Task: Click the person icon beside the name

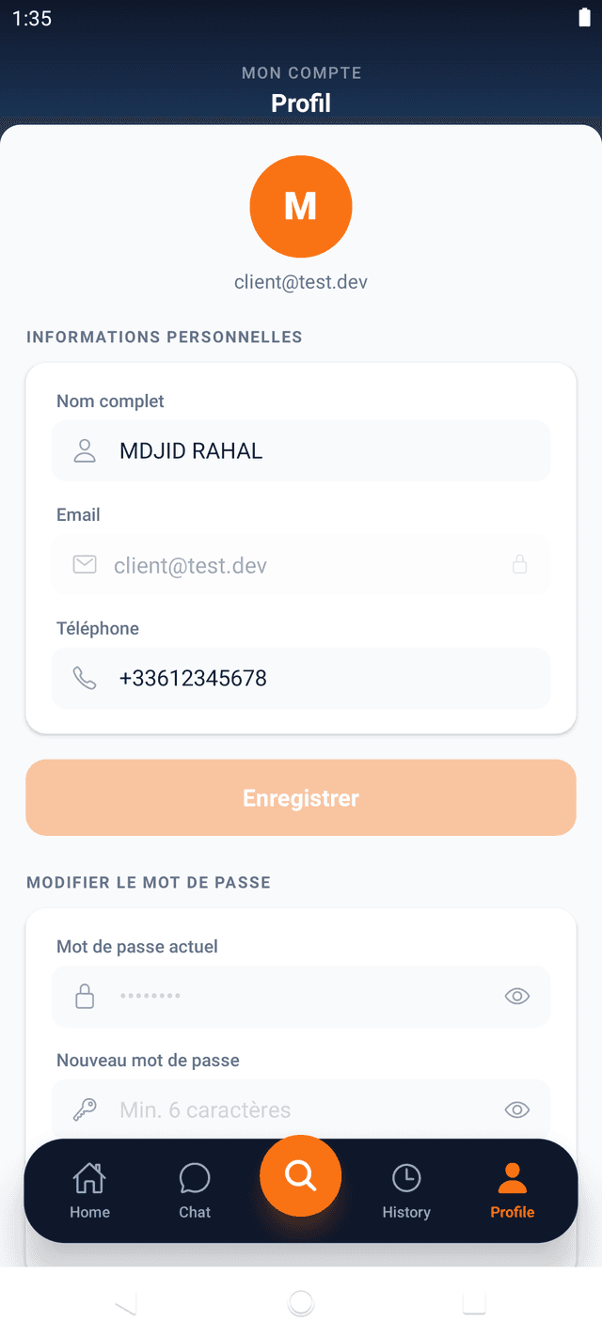Action: 85,451
